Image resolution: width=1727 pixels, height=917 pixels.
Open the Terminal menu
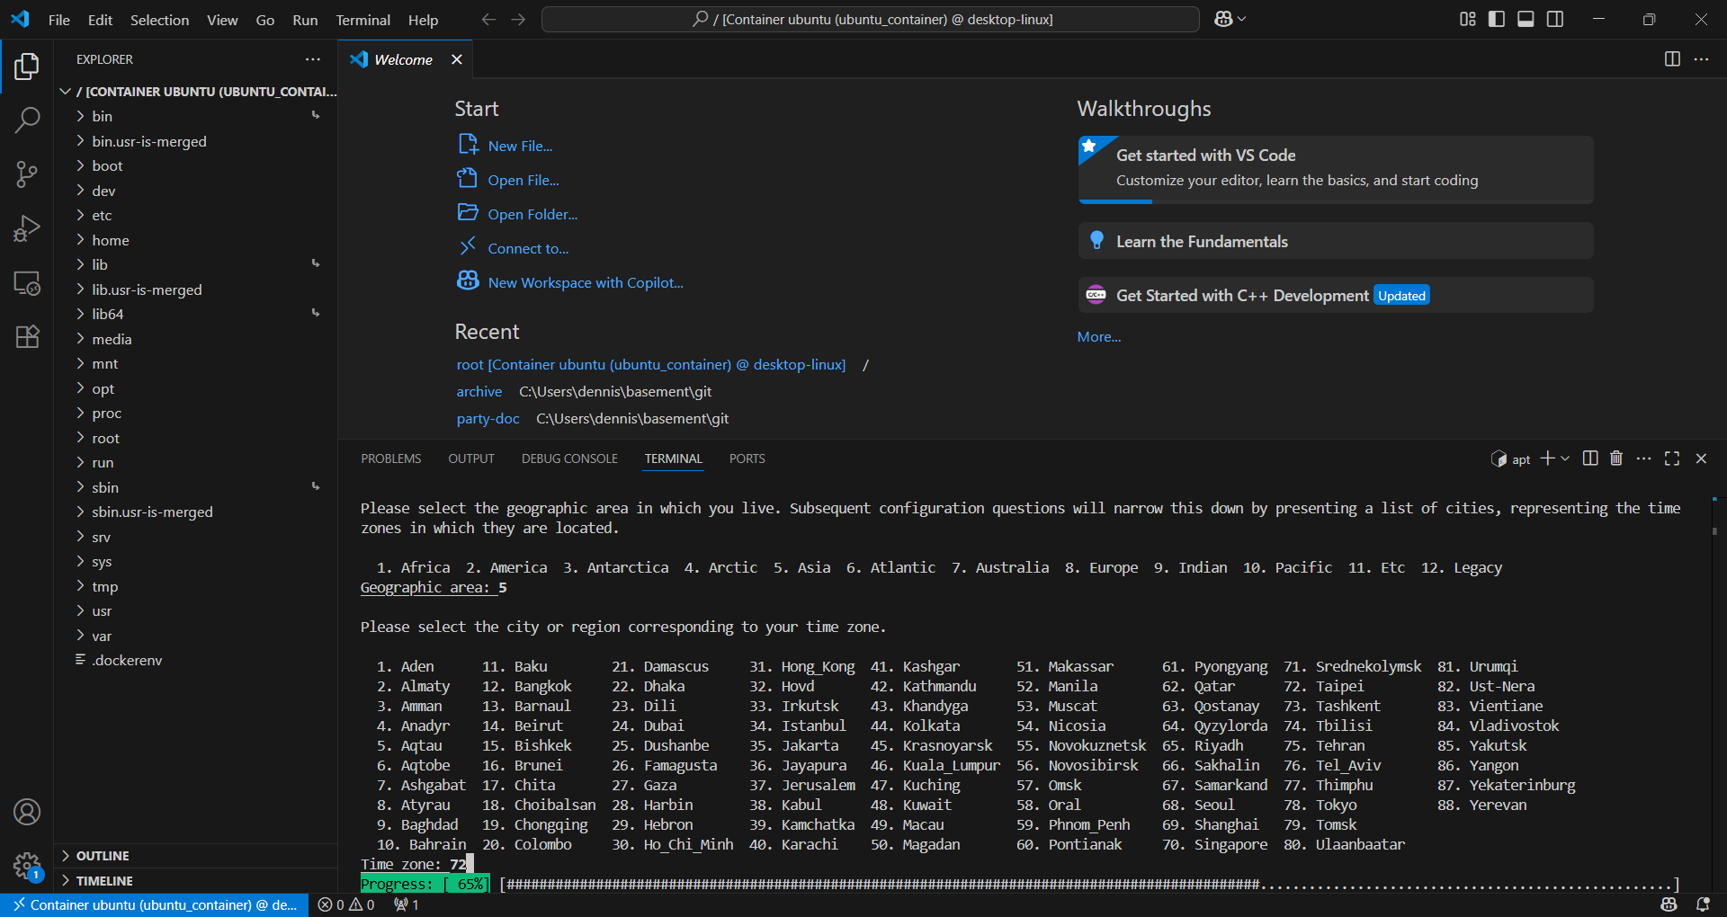click(x=362, y=20)
